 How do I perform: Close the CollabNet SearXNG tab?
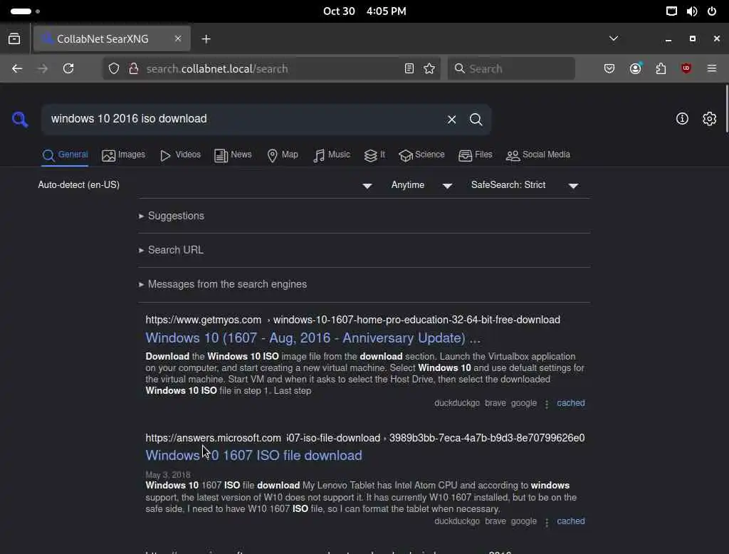click(177, 38)
